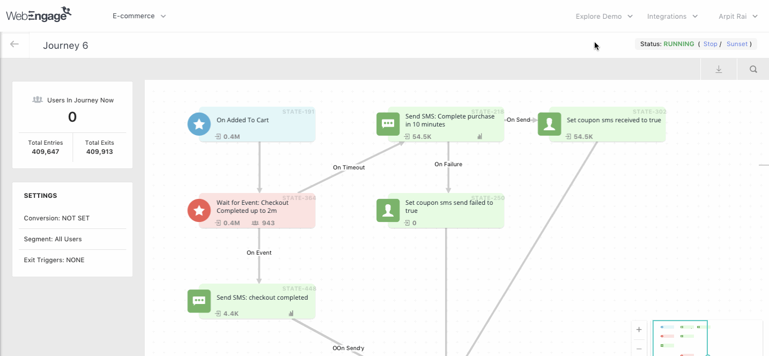Screen dimensions: 769x356
Task: Click the download icon in the toolbar
Action: pos(719,69)
